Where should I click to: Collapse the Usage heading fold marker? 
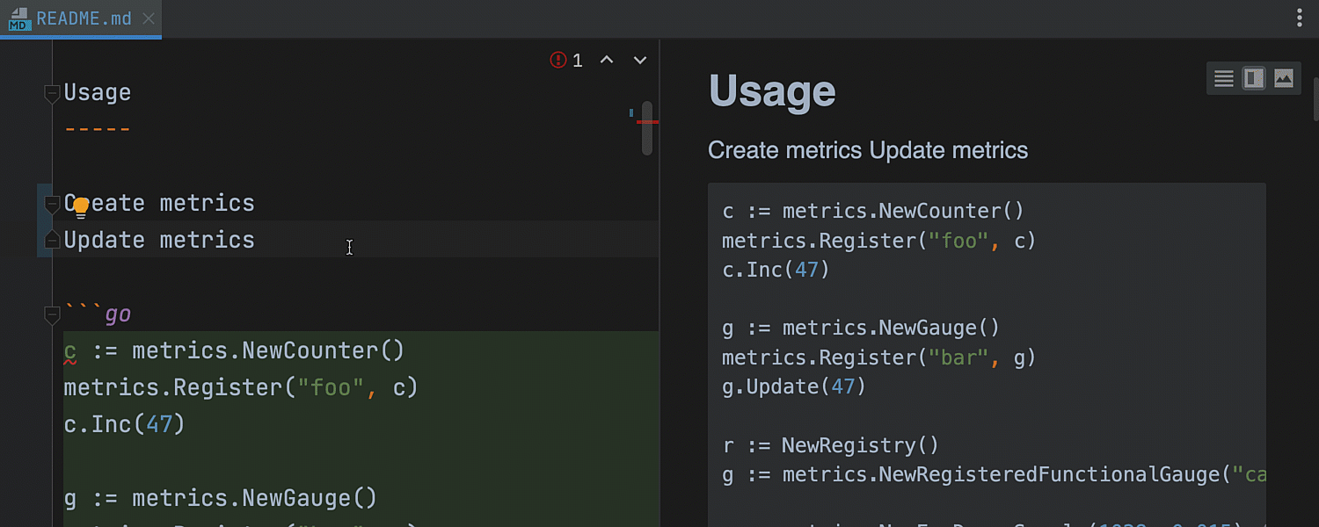52,92
